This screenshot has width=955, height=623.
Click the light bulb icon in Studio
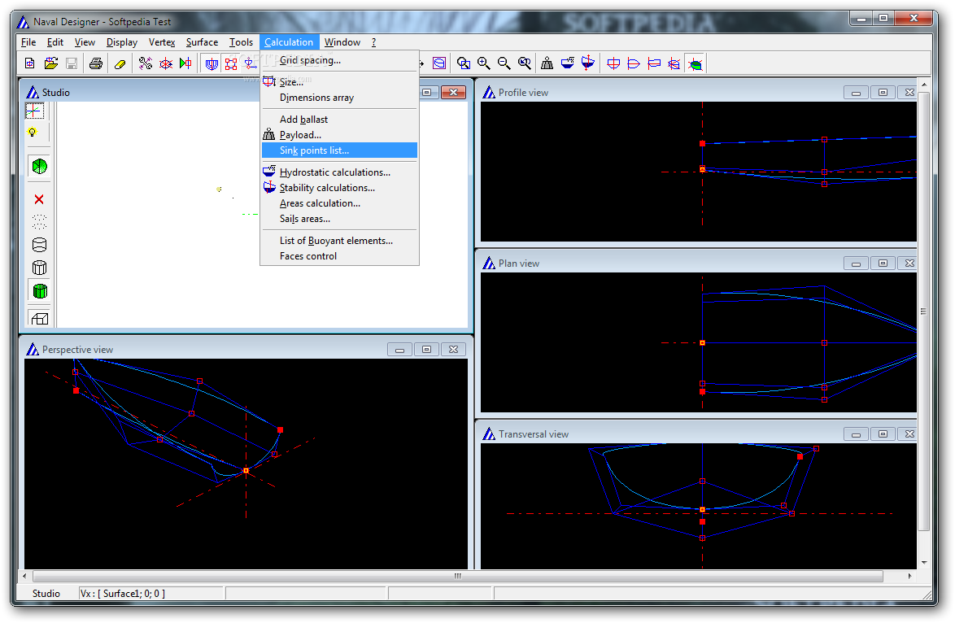click(x=33, y=132)
